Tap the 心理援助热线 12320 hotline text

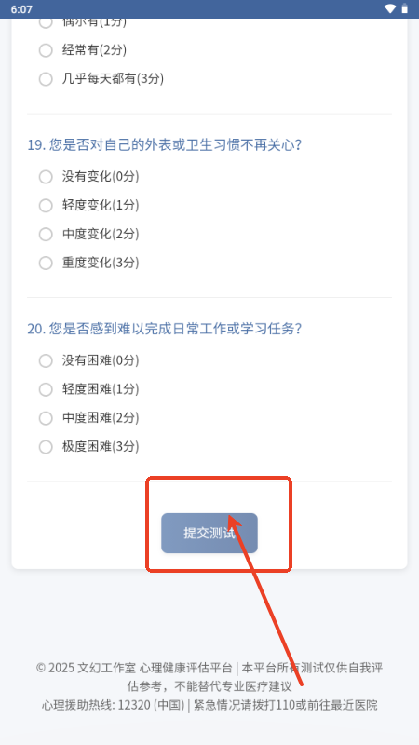(113, 705)
